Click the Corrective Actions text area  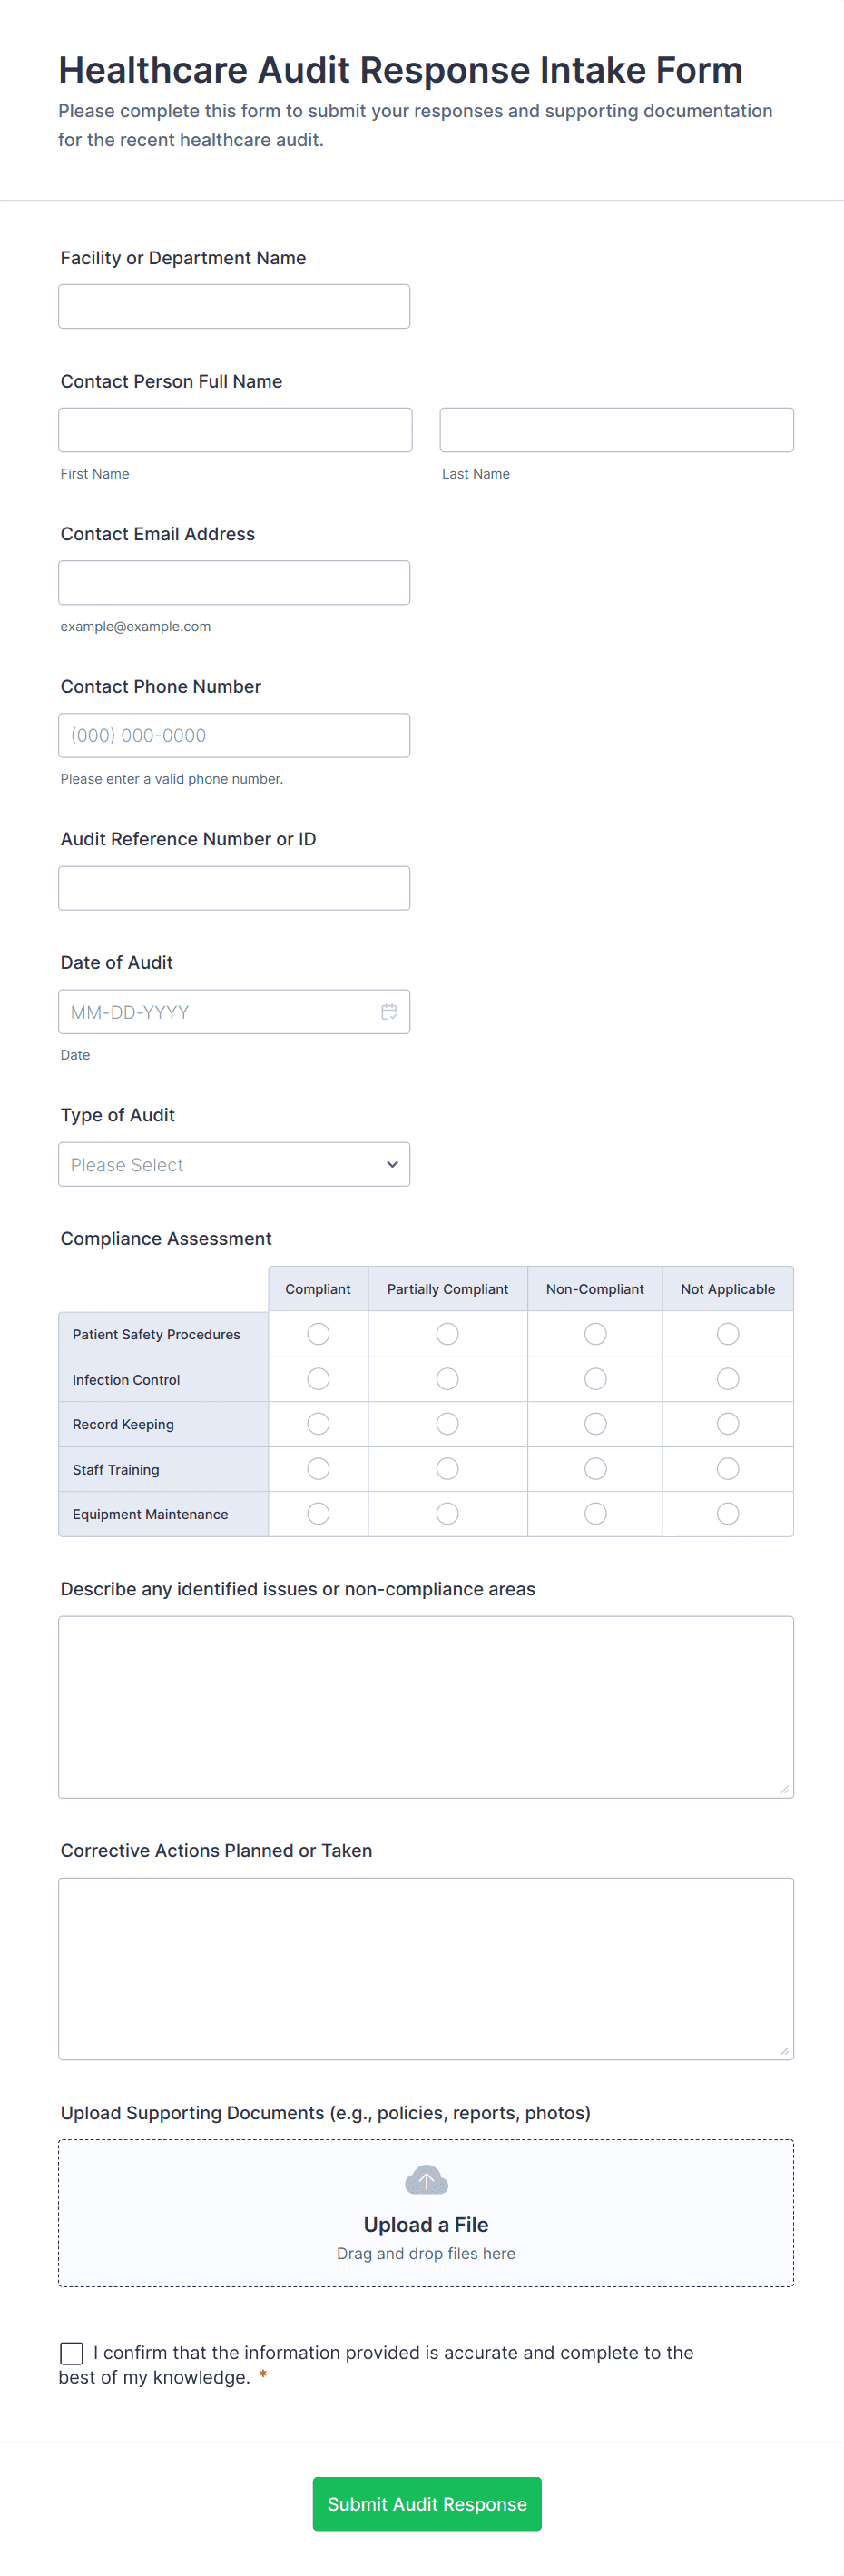tap(426, 1968)
